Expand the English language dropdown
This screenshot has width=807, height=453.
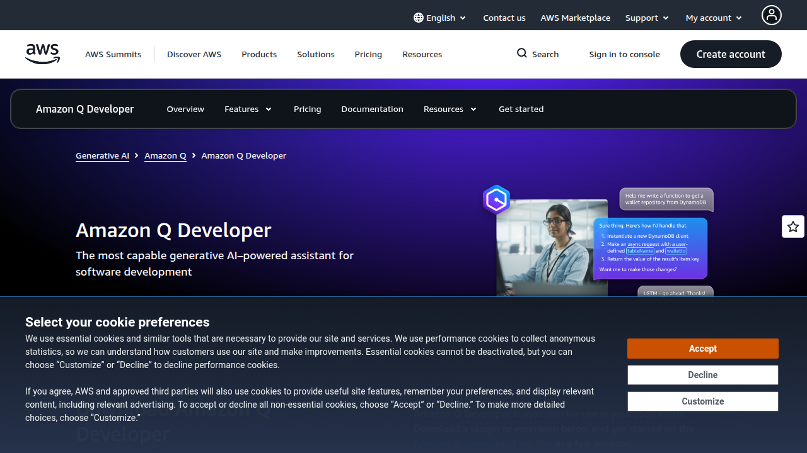[440, 18]
